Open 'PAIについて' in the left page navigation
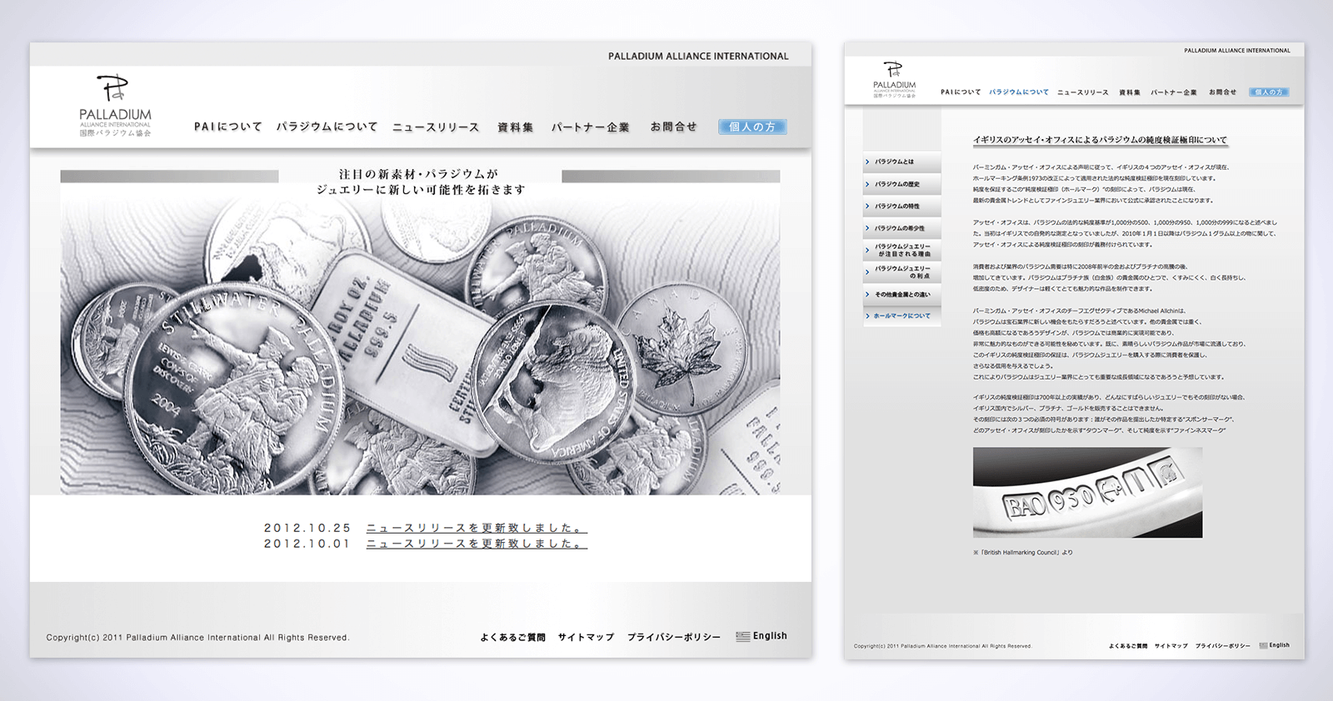 tap(228, 127)
